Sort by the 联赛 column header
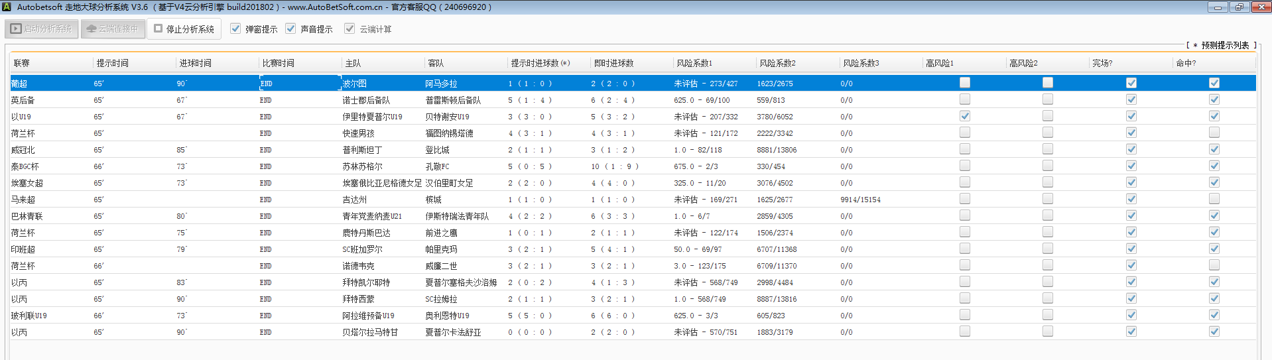 (x=22, y=63)
